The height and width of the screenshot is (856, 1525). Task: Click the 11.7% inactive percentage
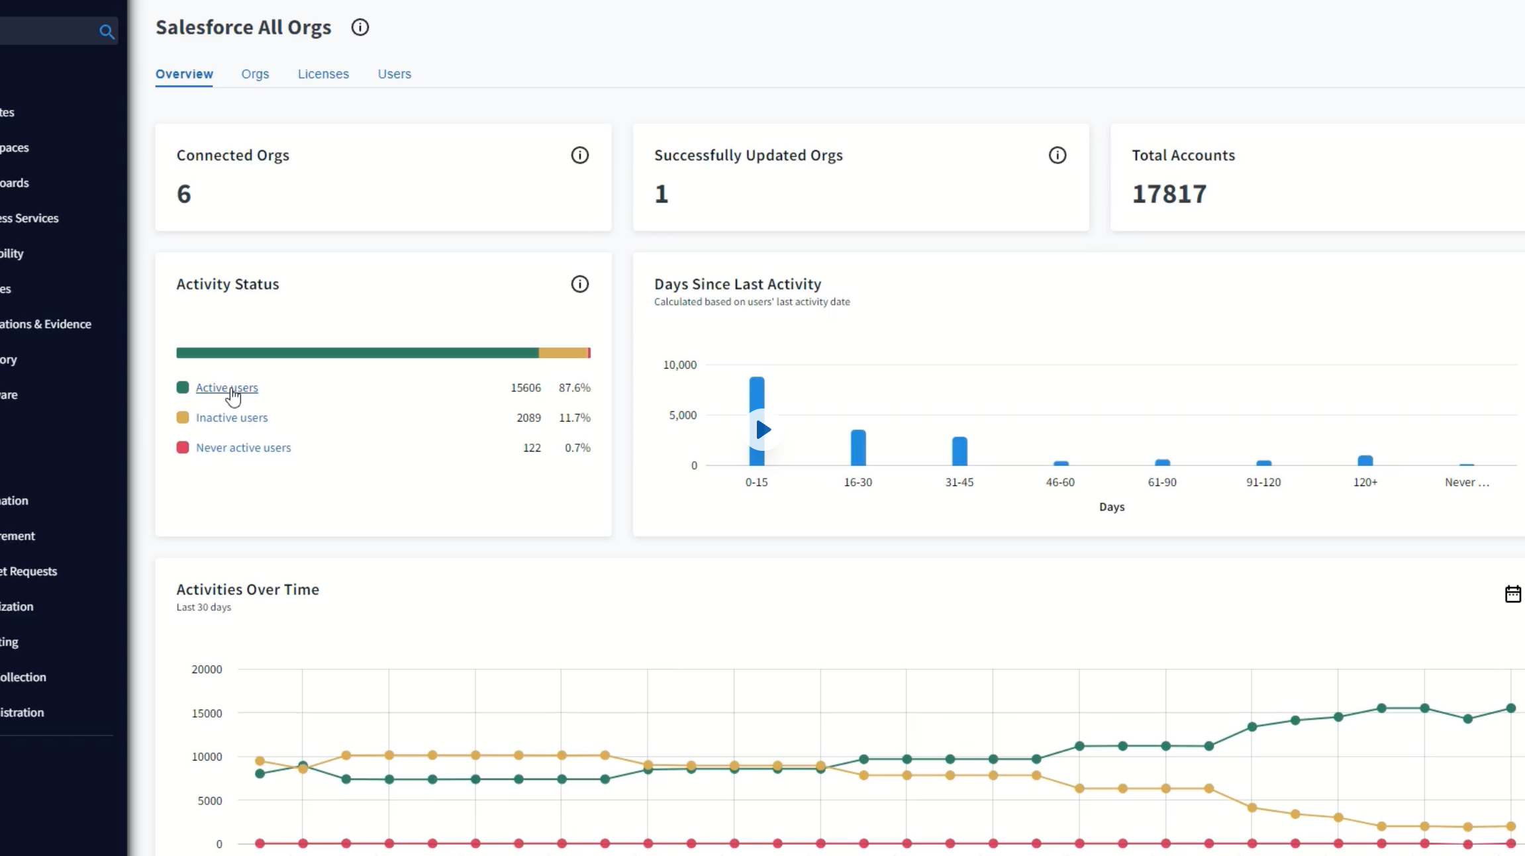click(574, 418)
